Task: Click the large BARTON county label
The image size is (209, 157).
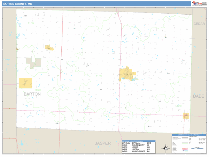Action: pyautogui.click(x=32, y=94)
